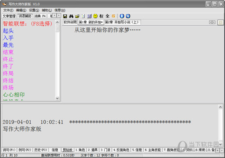This screenshot has width=225, height=158.
Task: Open file with the folder icon
Action: coord(77,16)
